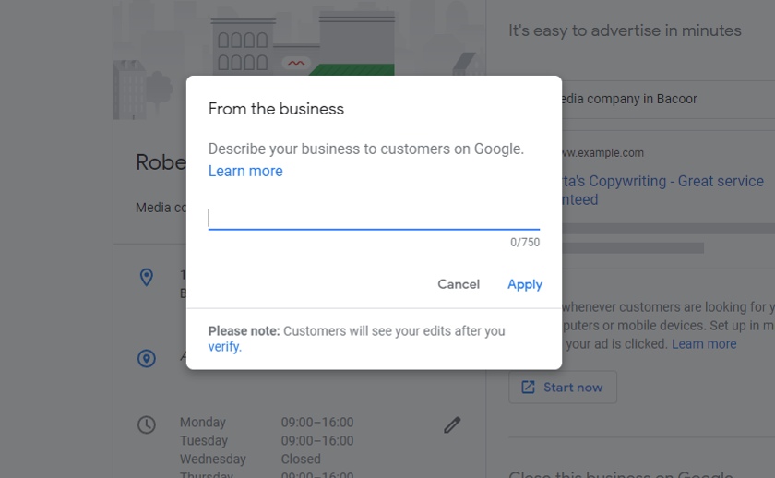Open Copywriting Great service ad headline

click(x=662, y=190)
